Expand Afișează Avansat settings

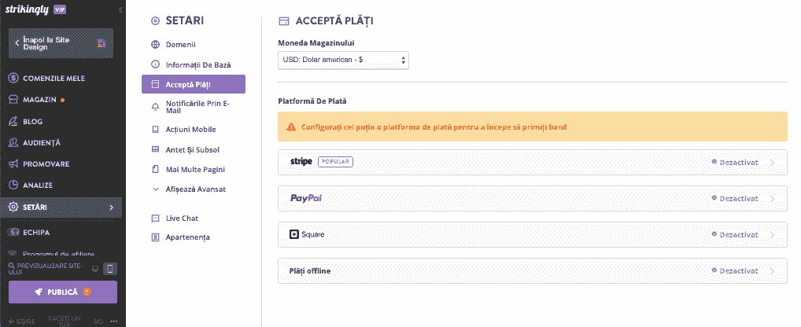pyautogui.click(x=189, y=189)
